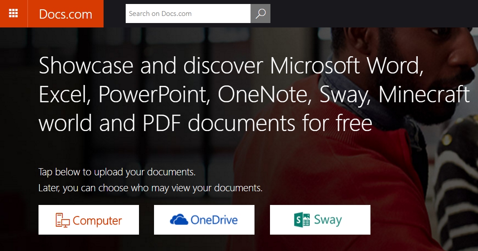The height and width of the screenshot is (251, 478).
Task: Import content from Sway
Action: click(320, 220)
